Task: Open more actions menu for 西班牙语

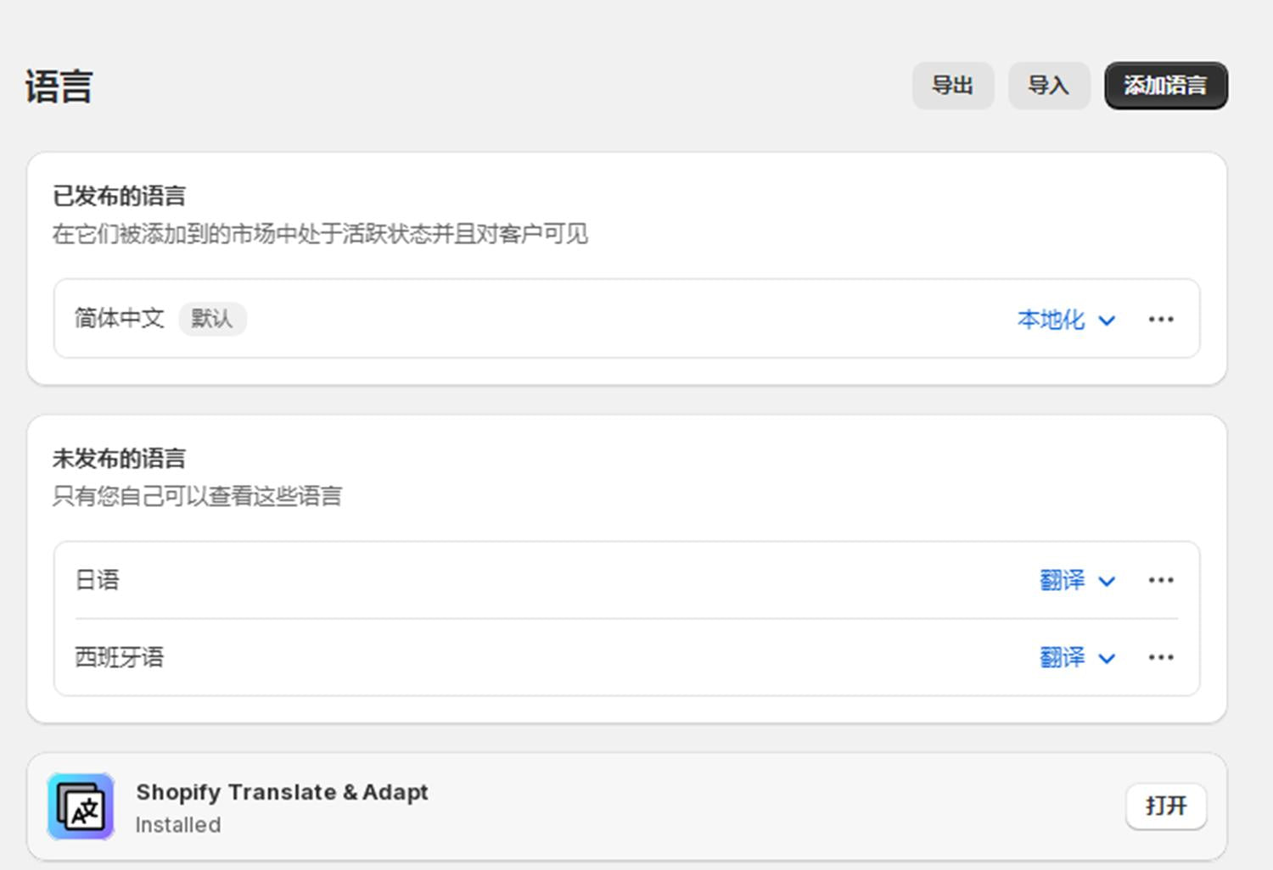Action: 1161,657
